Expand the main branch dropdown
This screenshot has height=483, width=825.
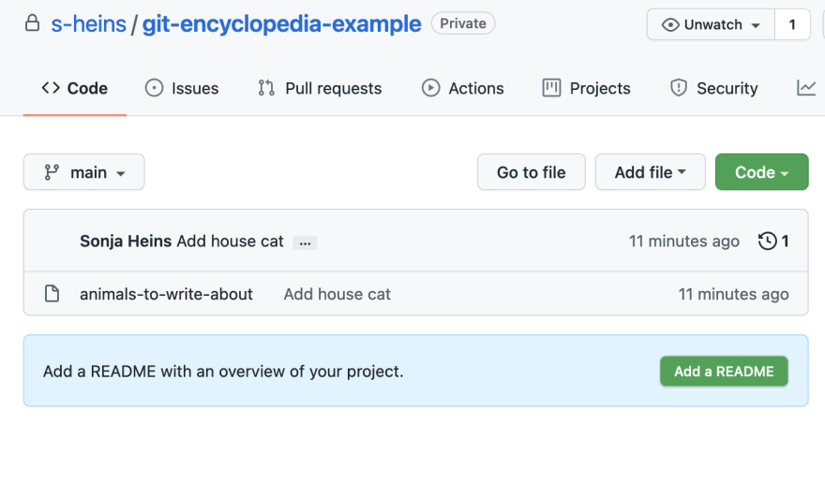coord(84,172)
